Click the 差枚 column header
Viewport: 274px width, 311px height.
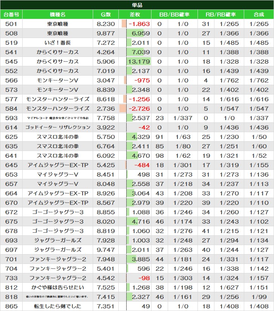pos(135,14)
